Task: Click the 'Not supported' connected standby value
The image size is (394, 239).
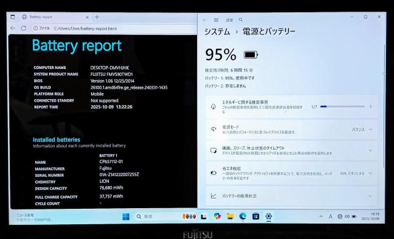Action: point(105,100)
